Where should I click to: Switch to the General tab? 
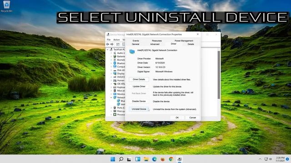135,44
